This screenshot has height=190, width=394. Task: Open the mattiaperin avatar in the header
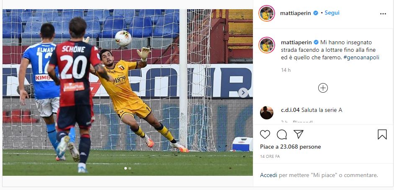click(267, 13)
